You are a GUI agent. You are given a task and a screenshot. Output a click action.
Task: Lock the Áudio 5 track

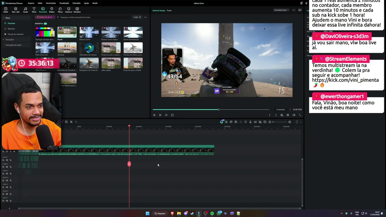(3, 187)
